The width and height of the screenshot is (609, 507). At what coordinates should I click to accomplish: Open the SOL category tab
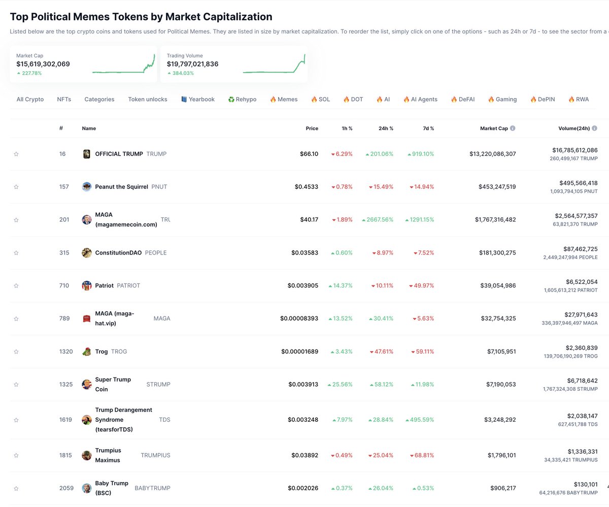click(x=320, y=100)
